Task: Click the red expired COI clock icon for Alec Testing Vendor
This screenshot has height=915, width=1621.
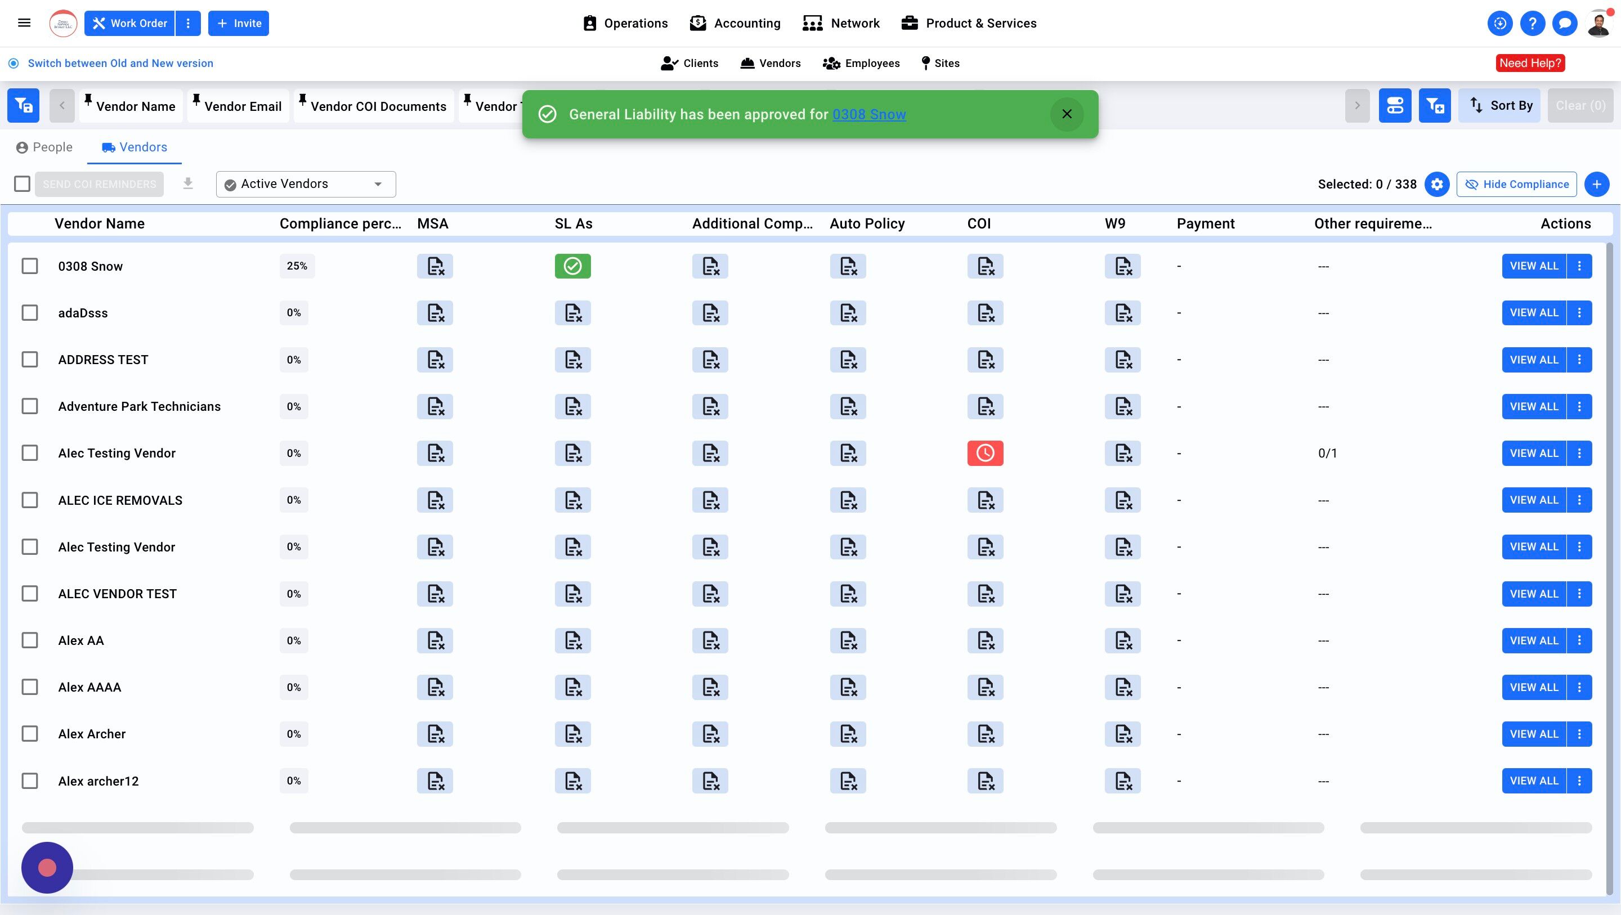Action: (x=985, y=452)
